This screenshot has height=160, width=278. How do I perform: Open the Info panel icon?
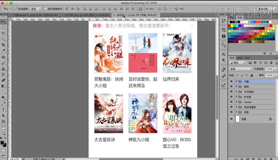pos(224,36)
